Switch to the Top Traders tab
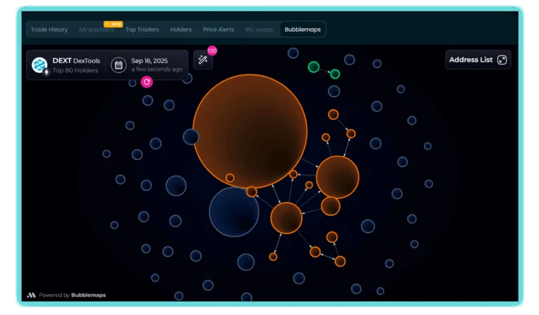Image resolution: width=539 pixels, height=315 pixels. click(142, 29)
